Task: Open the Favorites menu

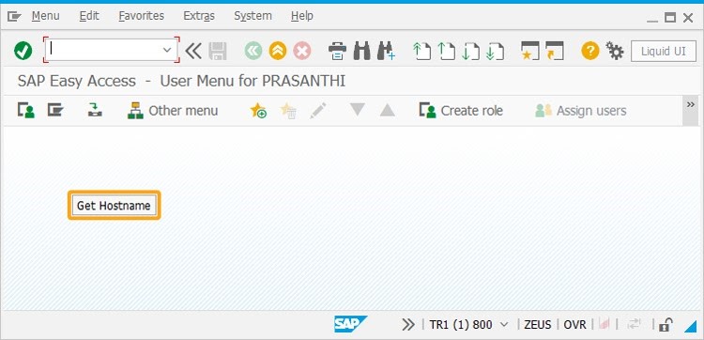Action: pyautogui.click(x=142, y=16)
